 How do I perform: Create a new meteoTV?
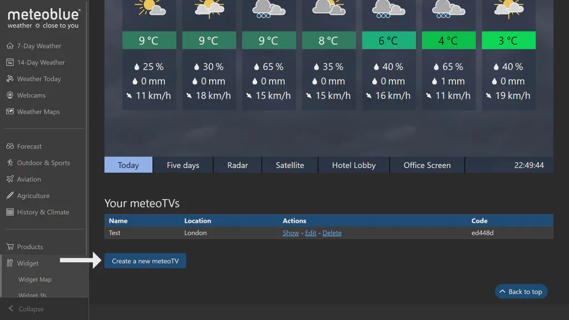[145, 261]
